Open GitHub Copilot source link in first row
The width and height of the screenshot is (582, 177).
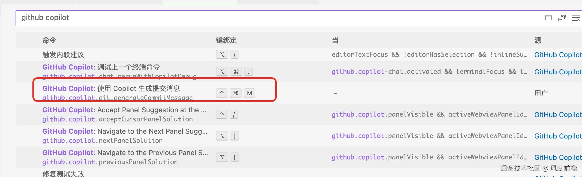[x=558, y=55]
